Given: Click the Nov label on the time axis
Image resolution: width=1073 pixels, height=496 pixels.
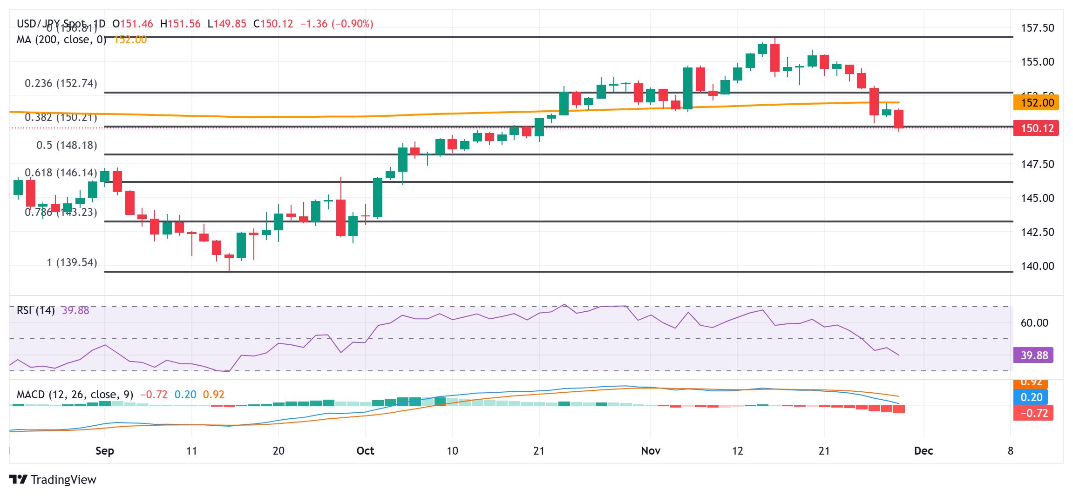Looking at the screenshot, I should pyautogui.click(x=651, y=451).
